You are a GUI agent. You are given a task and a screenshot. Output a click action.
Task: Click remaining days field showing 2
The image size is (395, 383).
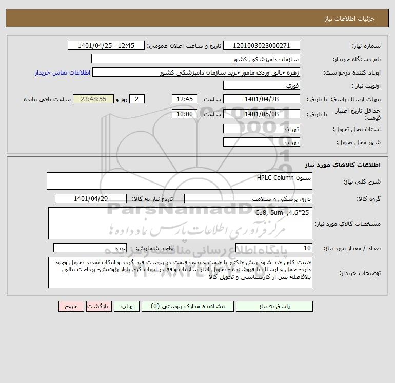coord(137,99)
